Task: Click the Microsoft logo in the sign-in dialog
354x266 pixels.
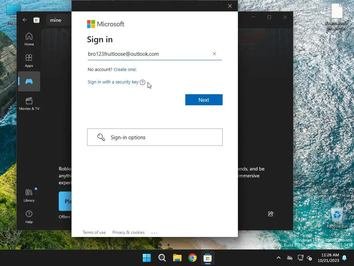Action: [x=105, y=24]
